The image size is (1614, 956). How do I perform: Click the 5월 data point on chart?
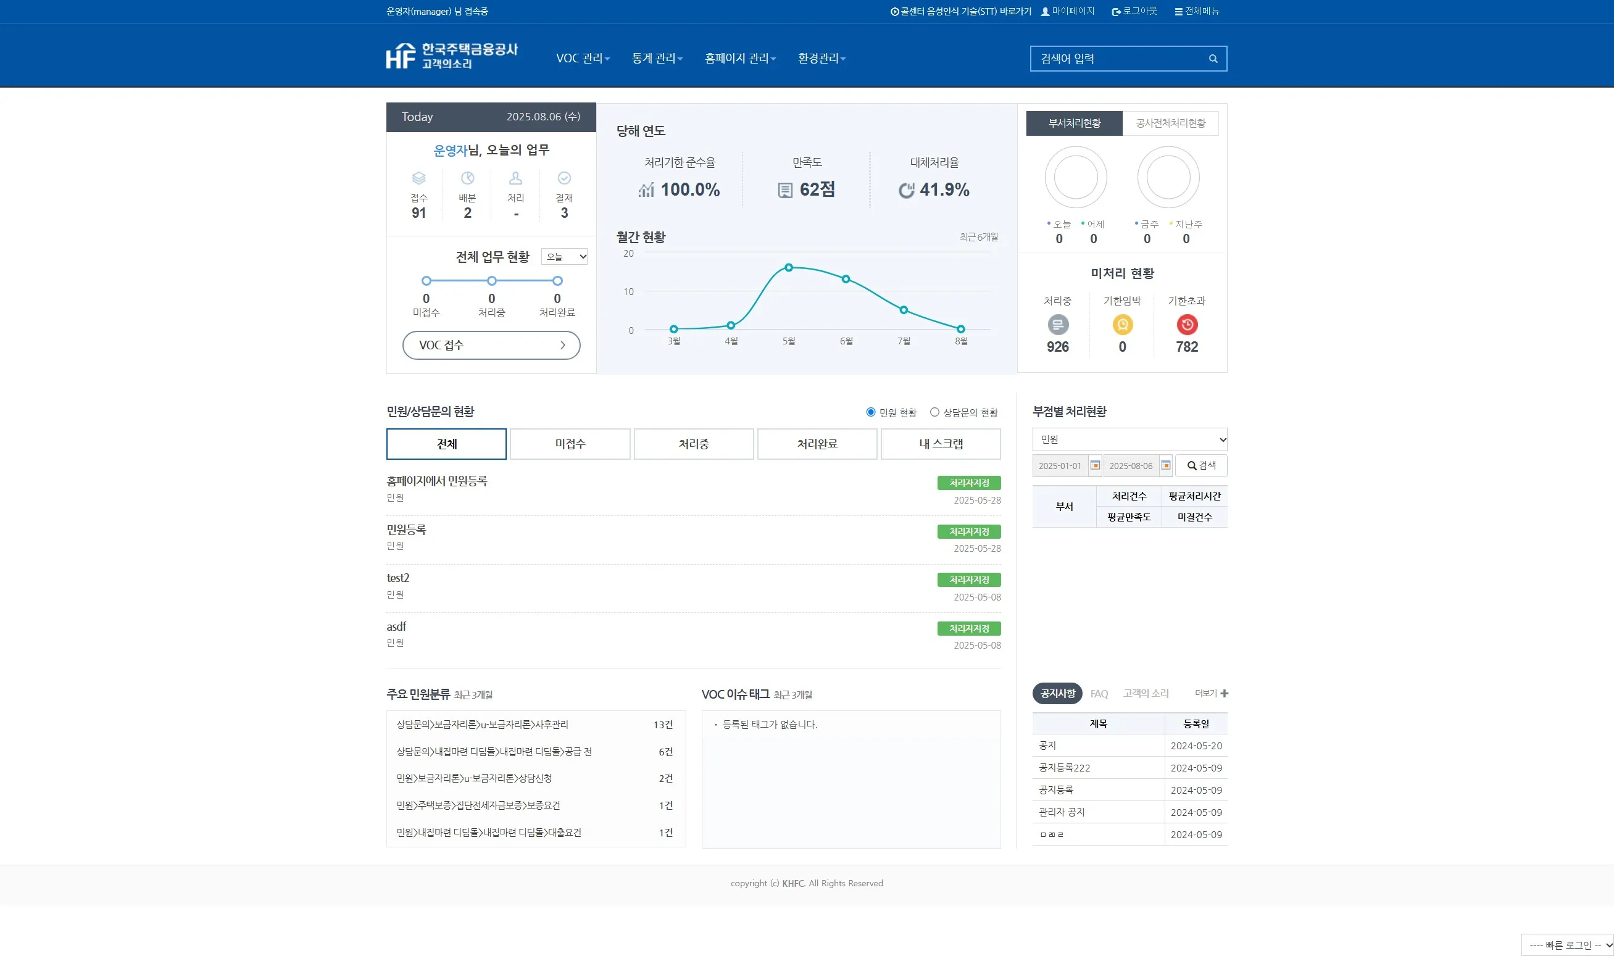788,267
